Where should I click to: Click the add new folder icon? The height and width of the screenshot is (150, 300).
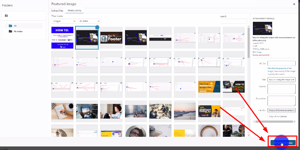(6, 16)
